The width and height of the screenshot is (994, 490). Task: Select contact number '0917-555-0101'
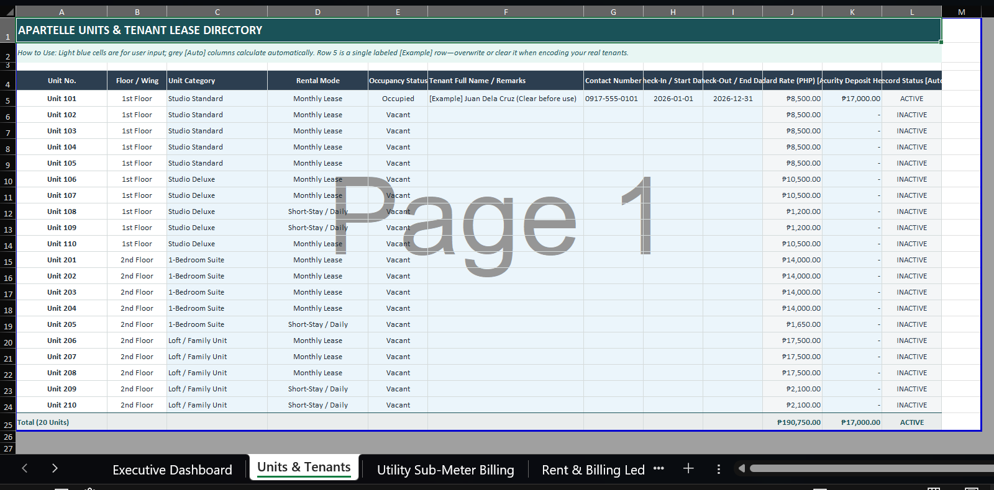click(x=613, y=99)
